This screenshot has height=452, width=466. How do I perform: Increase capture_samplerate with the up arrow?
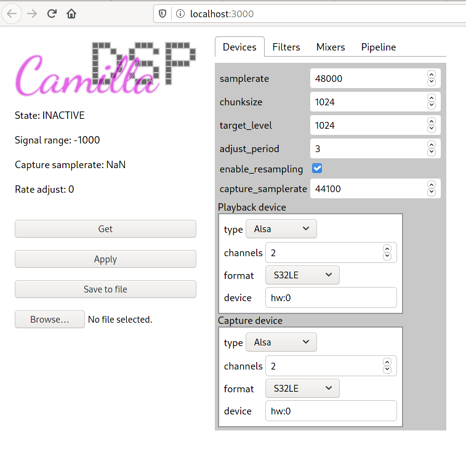(432, 185)
